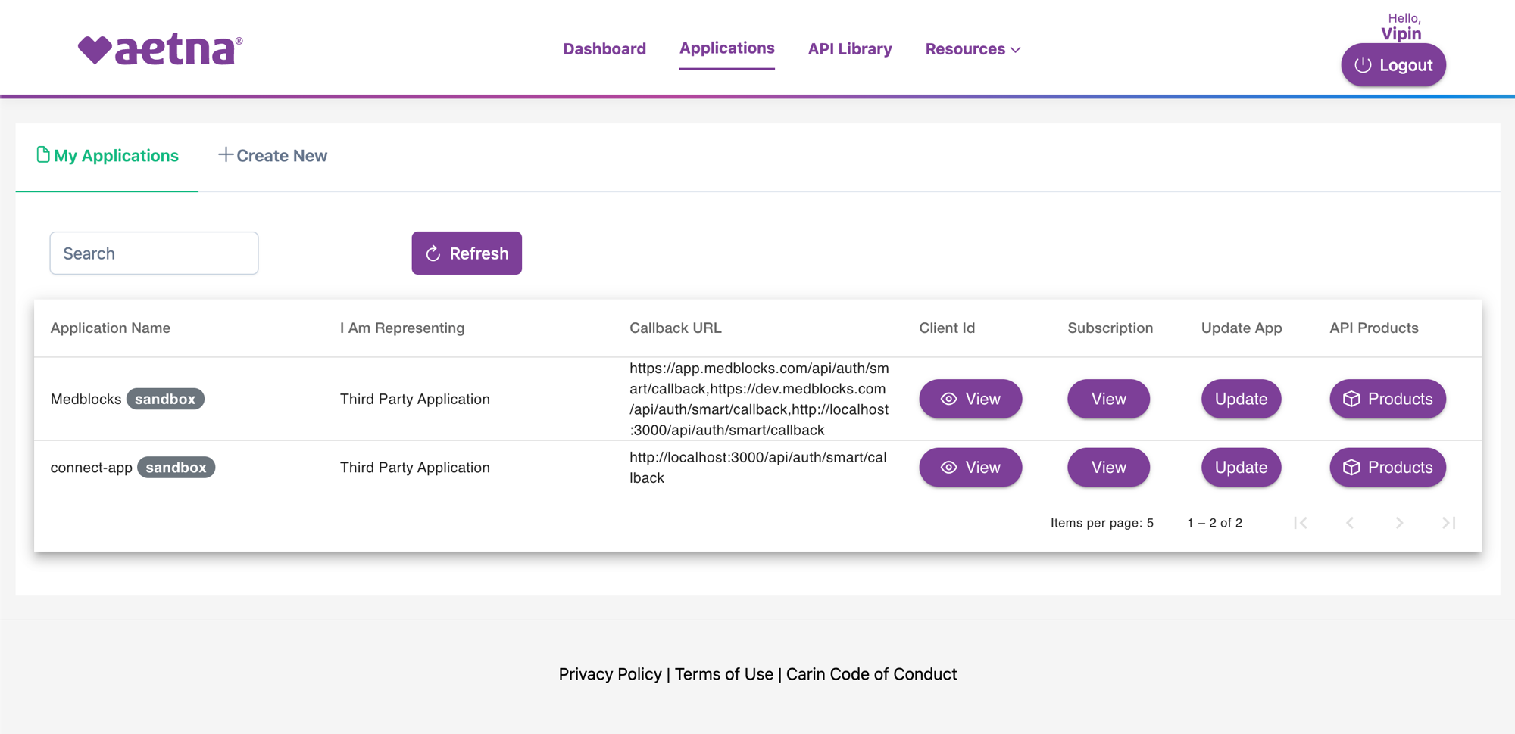Log out using the Logout button
Screen dimensions: 1515x734
coord(1393,65)
